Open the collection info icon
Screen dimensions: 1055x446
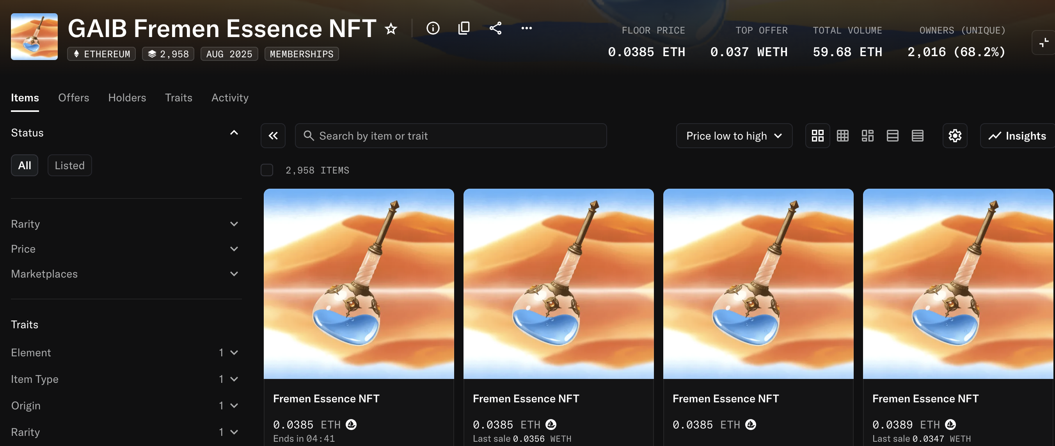pos(433,28)
